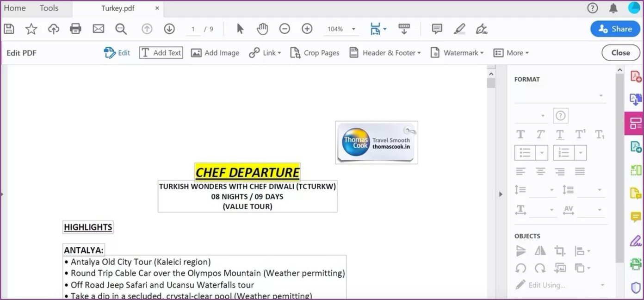Align text right in Format panel
The image size is (644, 300).
pos(560,172)
